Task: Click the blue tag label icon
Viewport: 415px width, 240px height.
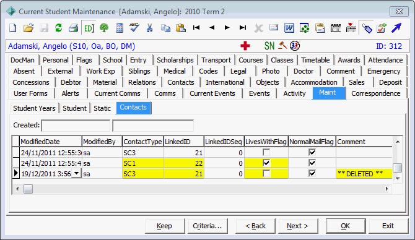Action: [x=367, y=28]
